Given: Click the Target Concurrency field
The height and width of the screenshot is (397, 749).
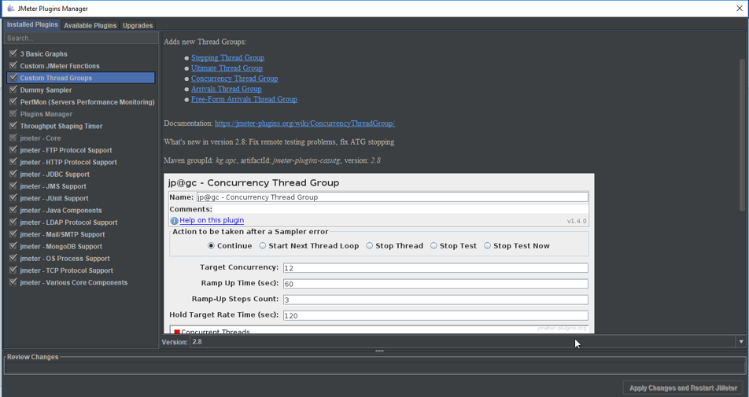Looking at the screenshot, I should click(436, 268).
